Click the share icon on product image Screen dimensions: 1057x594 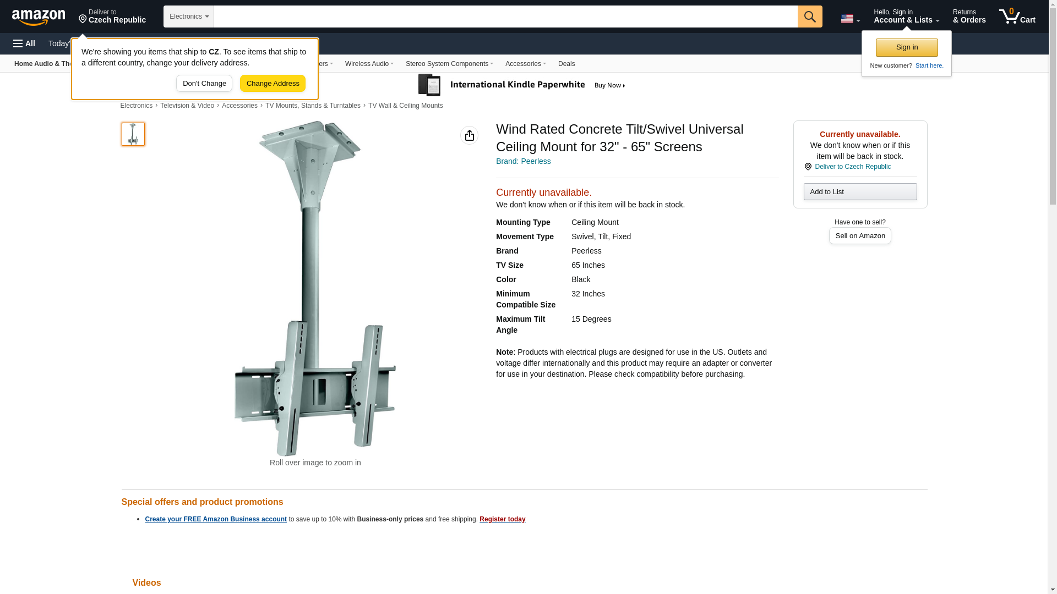(x=469, y=135)
